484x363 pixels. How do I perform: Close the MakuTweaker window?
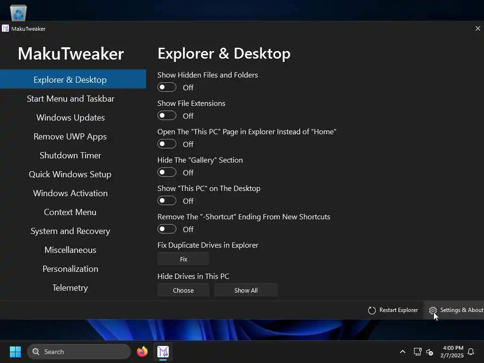tap(477, 28)
